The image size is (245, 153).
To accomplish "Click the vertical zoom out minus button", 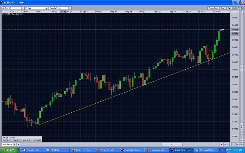I will (x=242, y=140).
